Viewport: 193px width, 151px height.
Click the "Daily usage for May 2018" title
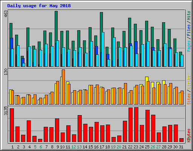[x=39, y=6]
